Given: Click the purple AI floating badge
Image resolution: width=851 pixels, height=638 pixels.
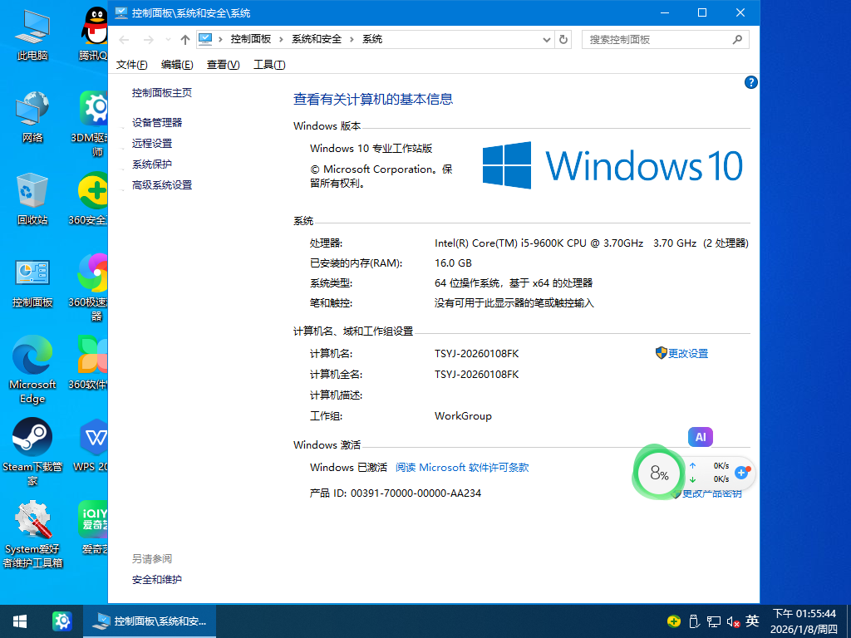Looking at the screenshot, I should coord(701,437).
